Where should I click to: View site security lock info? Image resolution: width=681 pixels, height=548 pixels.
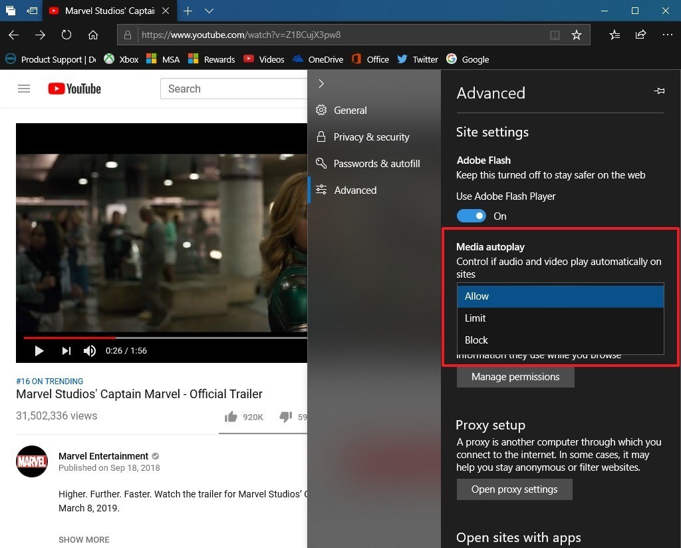[127, 35]
